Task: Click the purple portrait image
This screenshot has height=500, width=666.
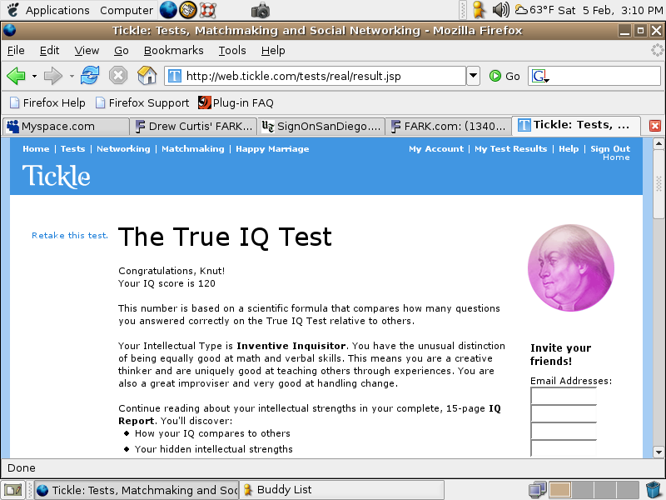Action: [x=571, y=267]
